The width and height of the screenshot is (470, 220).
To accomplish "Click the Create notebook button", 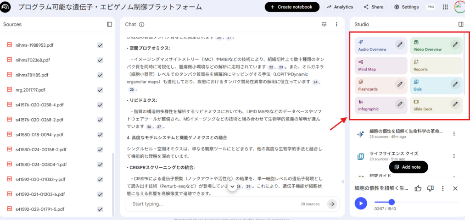I will tap(292, 7).
